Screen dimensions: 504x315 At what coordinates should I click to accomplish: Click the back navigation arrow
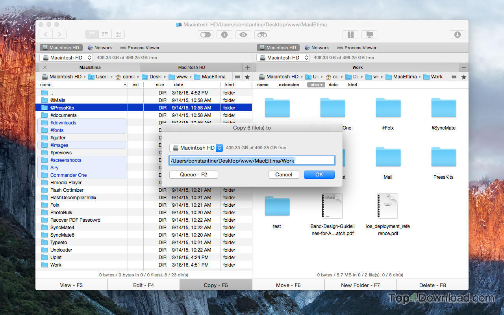click(45, 35)
